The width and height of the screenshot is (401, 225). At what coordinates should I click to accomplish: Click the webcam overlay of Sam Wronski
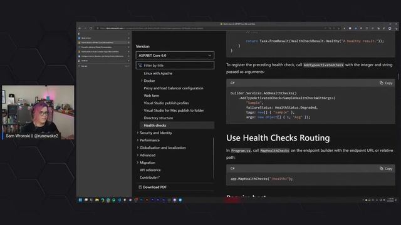pyautogui.click(x=38, y=112)
